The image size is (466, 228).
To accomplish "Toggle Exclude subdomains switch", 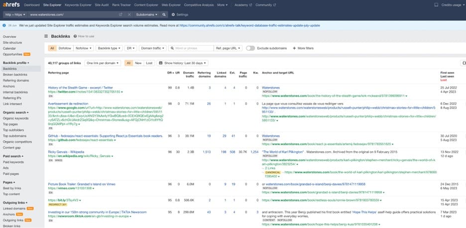I will click(250, 48).
